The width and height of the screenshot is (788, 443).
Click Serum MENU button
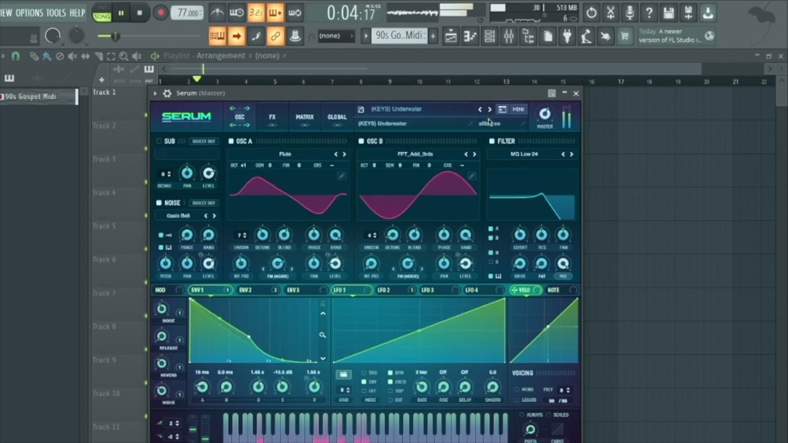point(518,110)
